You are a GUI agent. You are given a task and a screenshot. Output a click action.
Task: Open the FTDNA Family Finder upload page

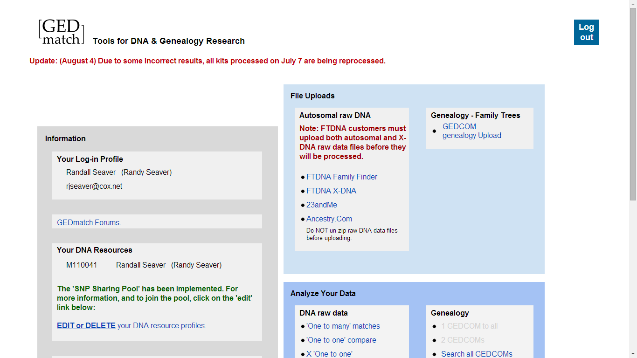(341, 177)
